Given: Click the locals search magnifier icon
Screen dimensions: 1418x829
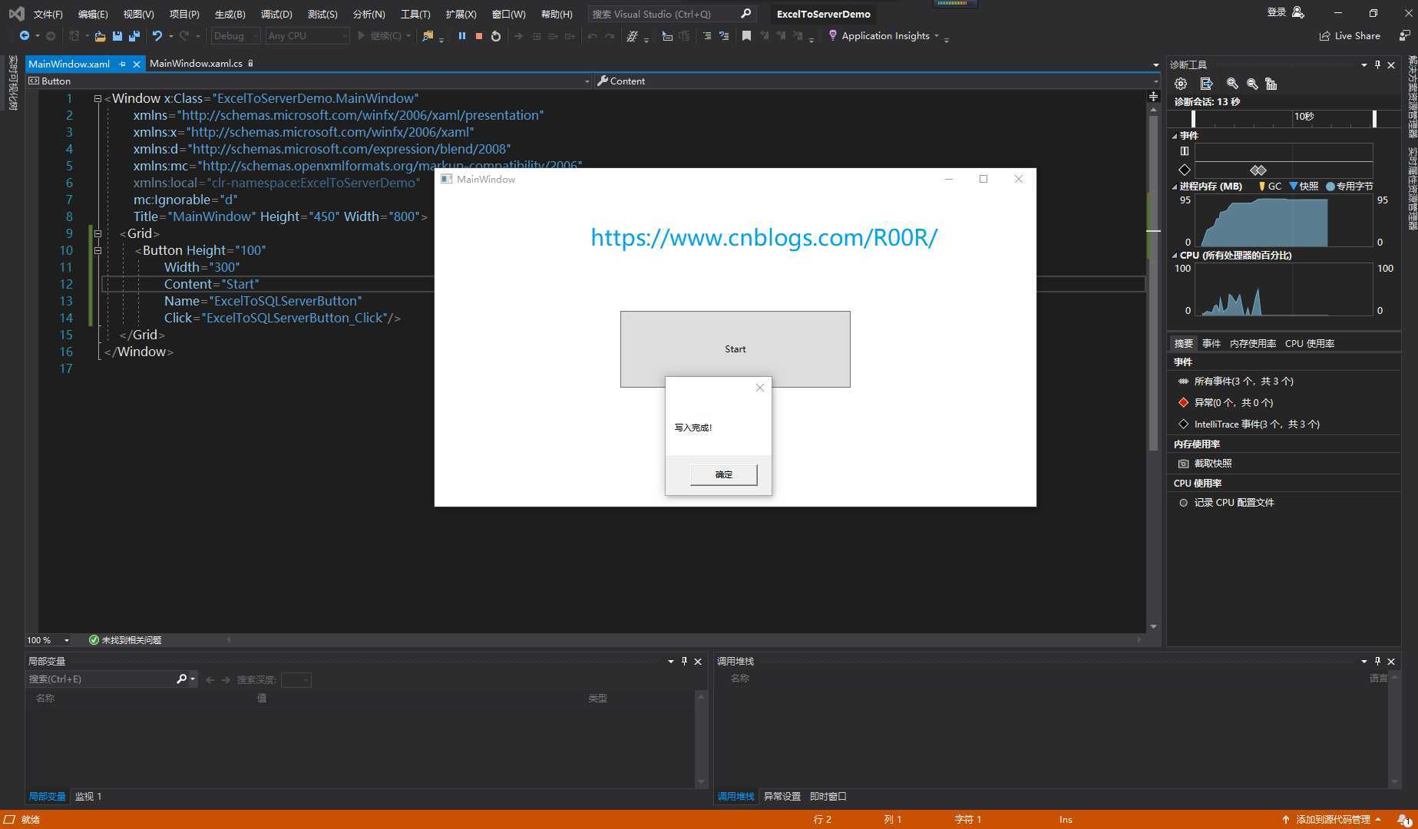Looking at the screenshot, I should [x=182, y=679].
